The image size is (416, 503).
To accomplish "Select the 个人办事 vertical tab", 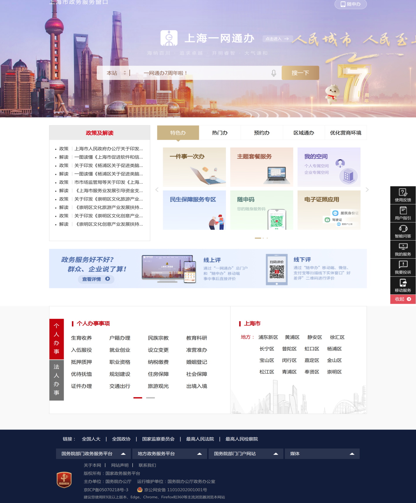I will tap(57, 339).
